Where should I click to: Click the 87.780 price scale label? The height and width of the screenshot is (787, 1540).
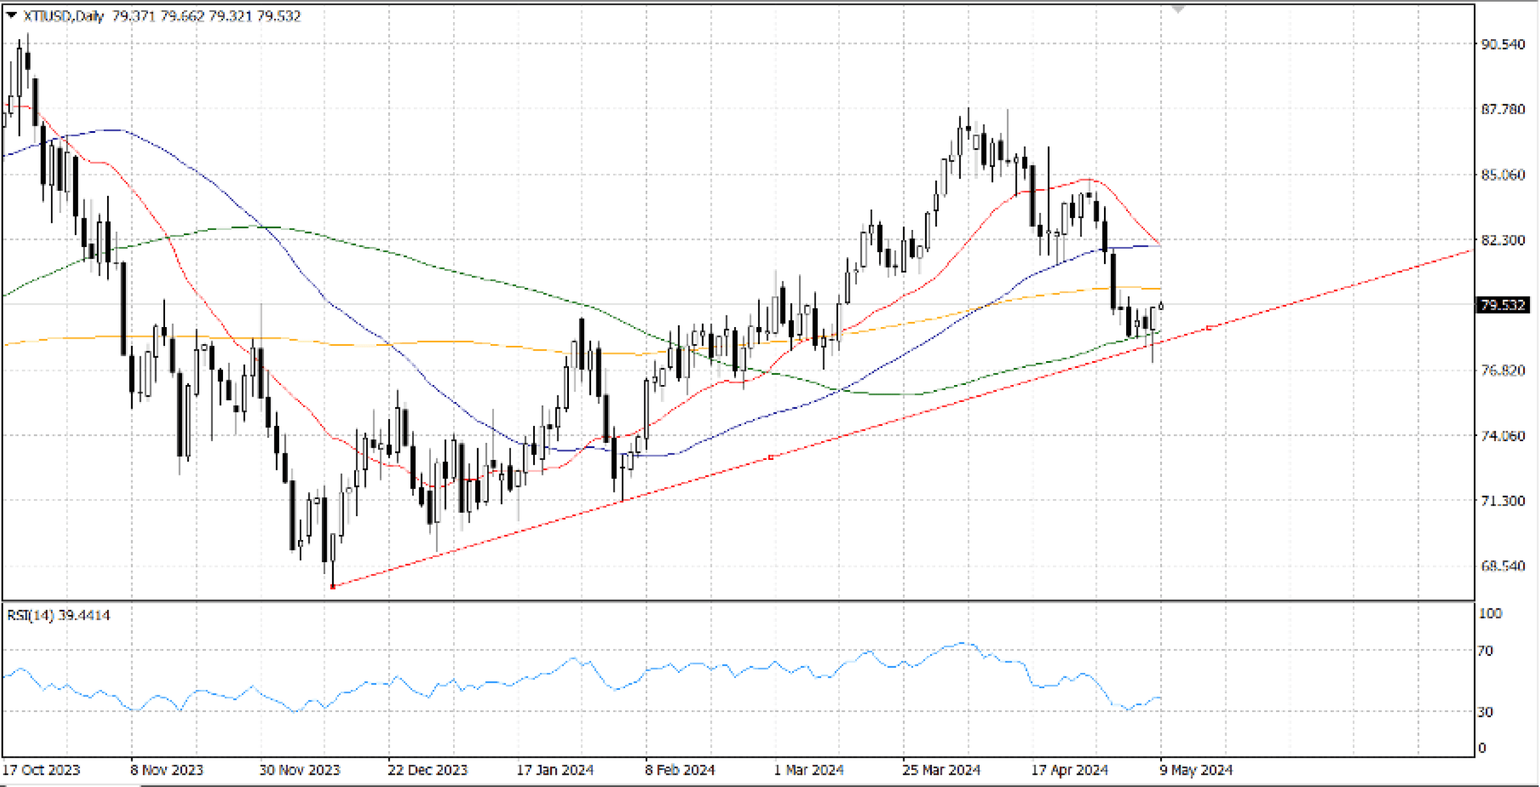point(1503,109)
